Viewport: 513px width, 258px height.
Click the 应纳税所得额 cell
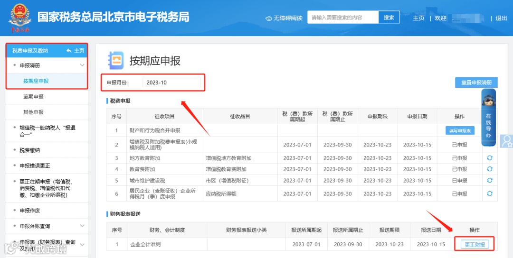pyautogui.click(x=240, y=193)
